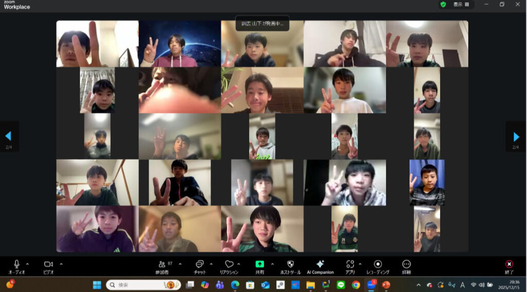Launch AI Companion

(x=320, y=265)
